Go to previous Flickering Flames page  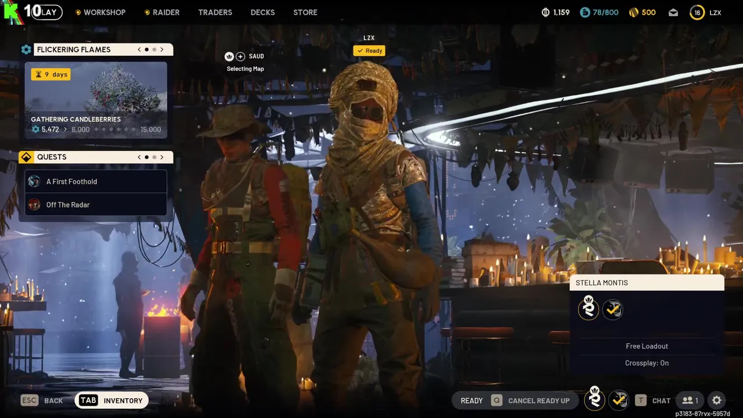139,50
